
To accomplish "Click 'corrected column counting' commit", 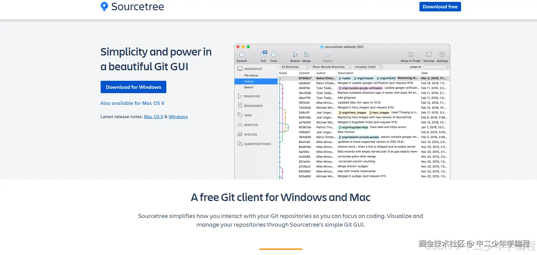I will pyautogui.click(x=356, y=162).
